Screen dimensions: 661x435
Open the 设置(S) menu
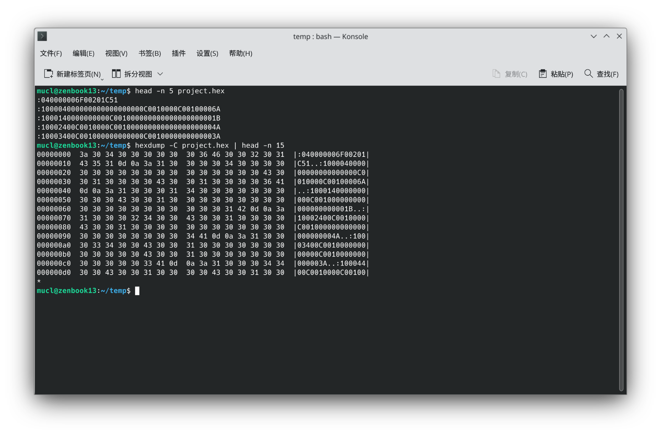pos(207,53)
